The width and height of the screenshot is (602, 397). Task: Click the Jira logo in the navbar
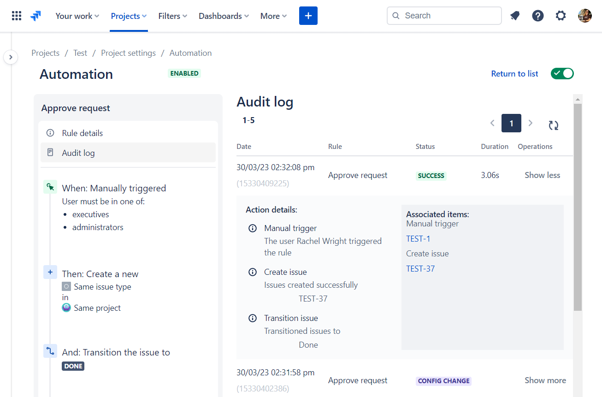[x=36, y=15]
